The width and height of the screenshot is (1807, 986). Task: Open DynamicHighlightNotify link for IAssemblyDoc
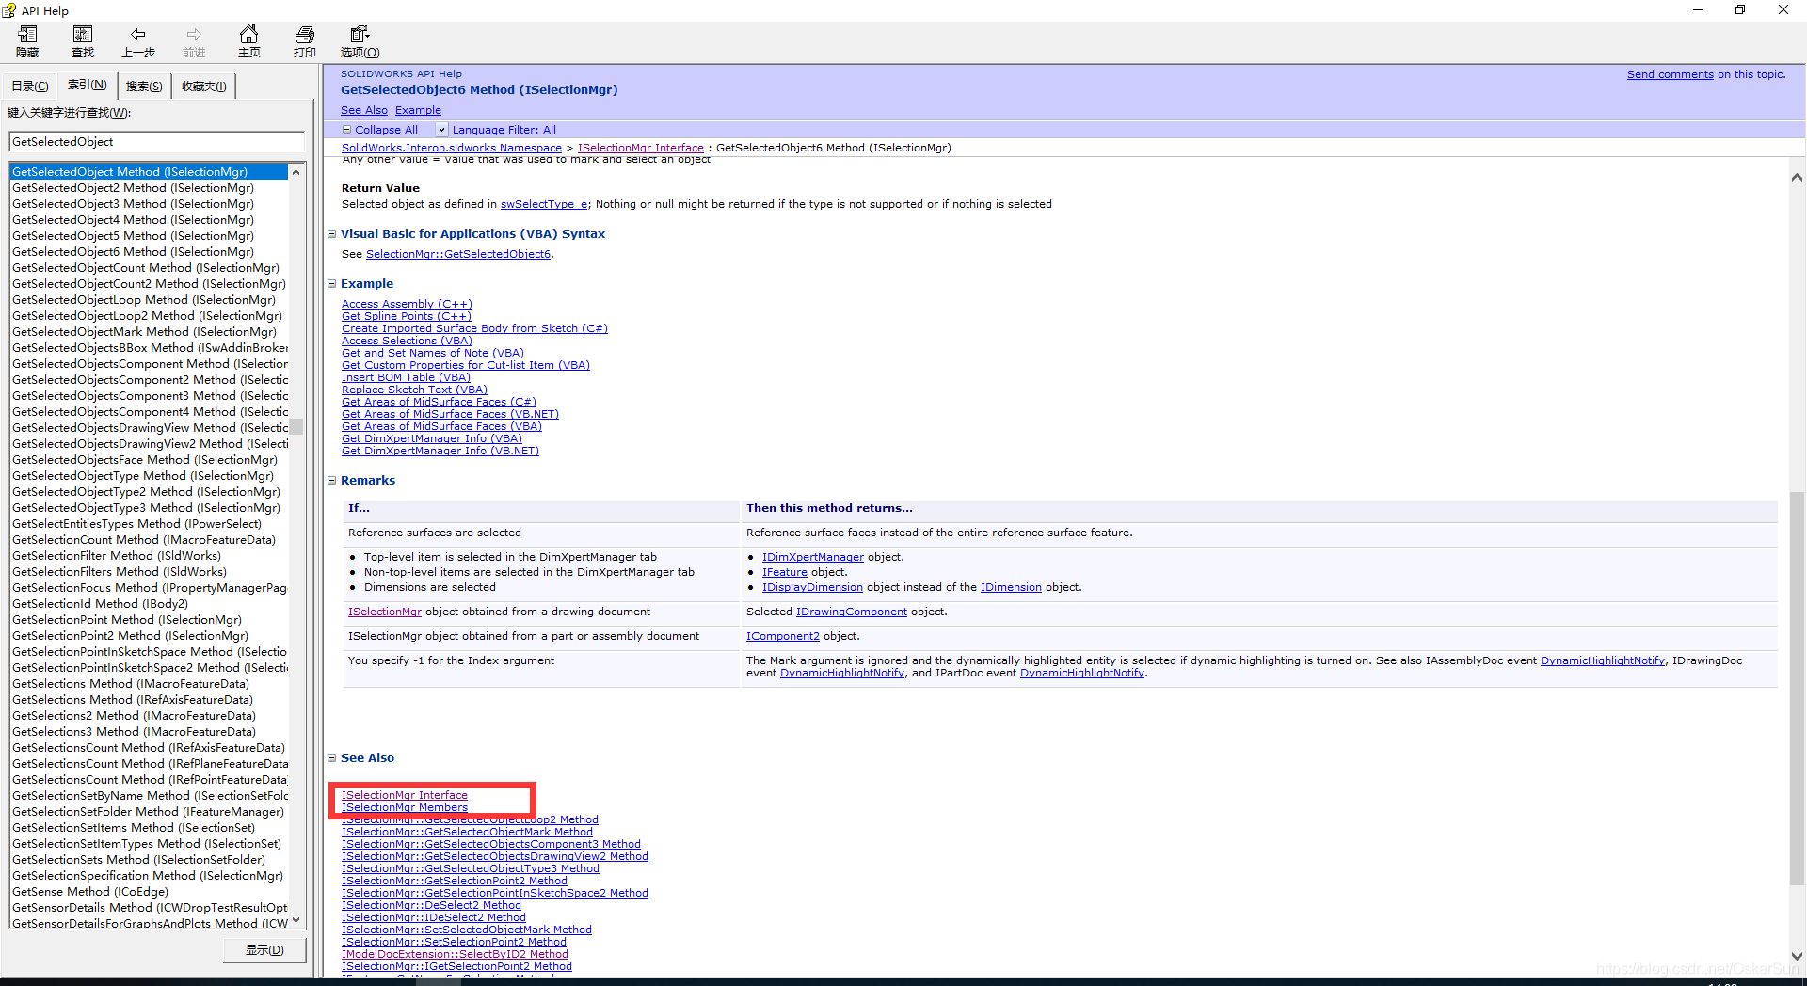(1602, 660)
